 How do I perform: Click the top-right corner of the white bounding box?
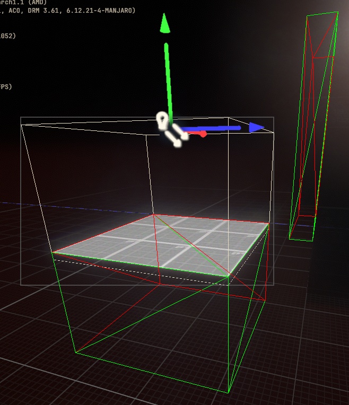[x=273, y=132]
